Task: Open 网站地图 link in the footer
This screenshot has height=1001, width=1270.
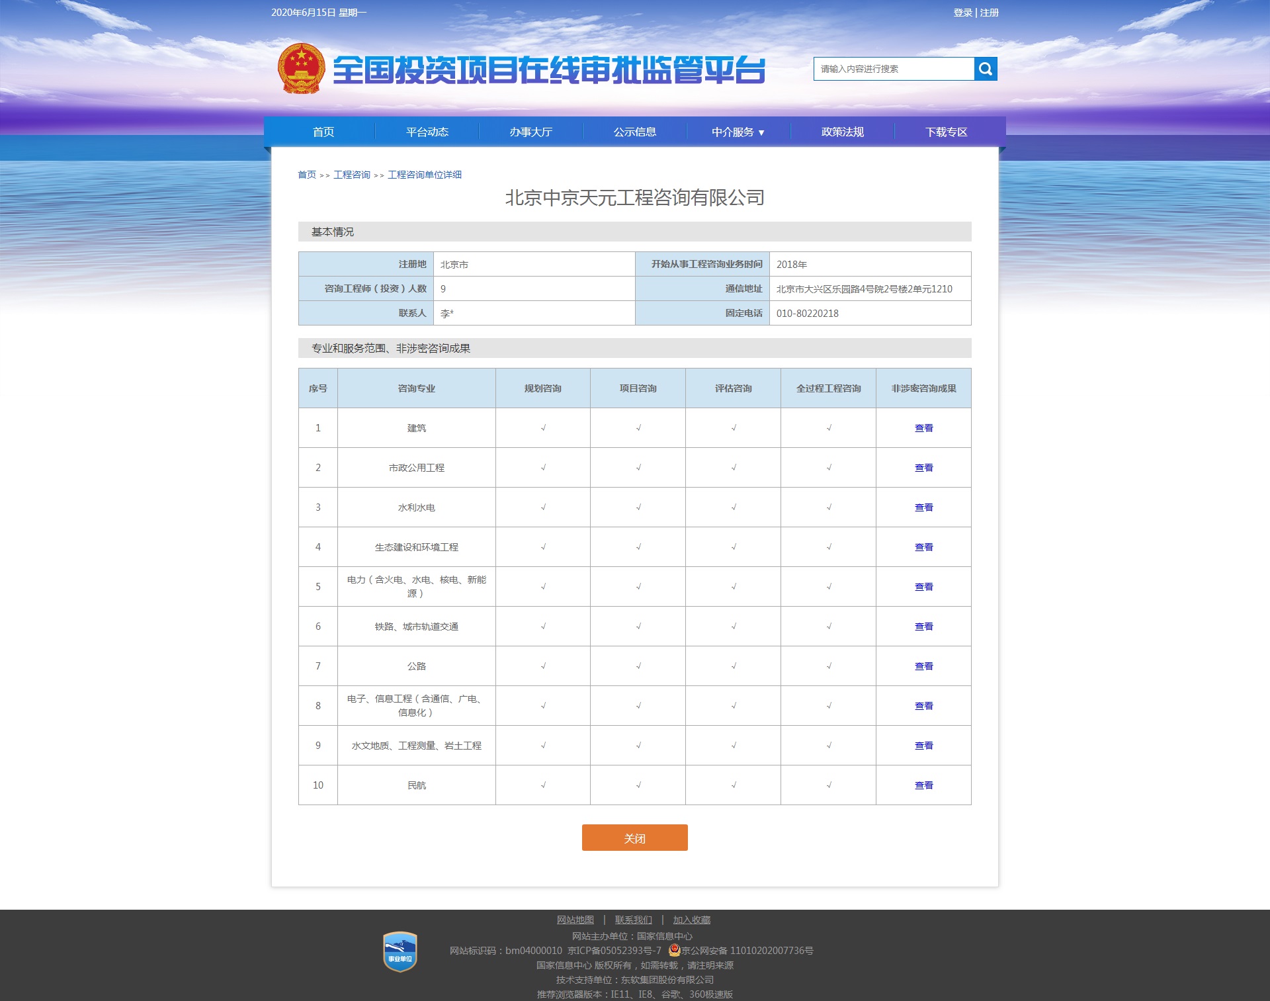Action: [x=575, y=920]
